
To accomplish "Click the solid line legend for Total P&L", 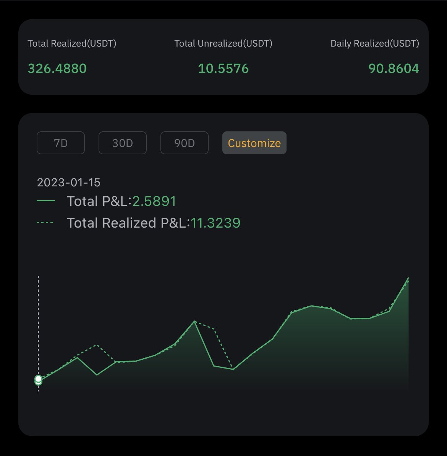I will click(46, 201).
